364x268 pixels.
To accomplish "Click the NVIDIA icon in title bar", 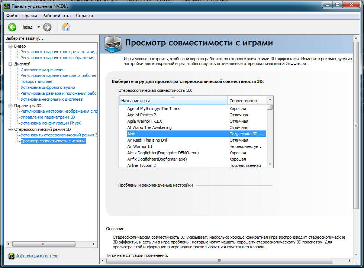I will (x=7, y=6).
